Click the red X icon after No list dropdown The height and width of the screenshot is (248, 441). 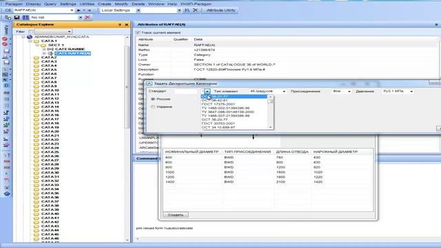click(x=88, y=17)
